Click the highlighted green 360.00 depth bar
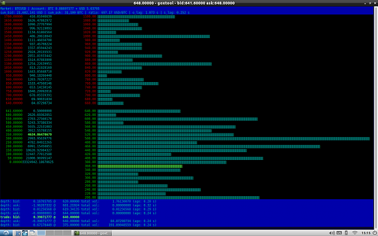The width and height of the screenshot is (378, 236). tap(140, 166)
